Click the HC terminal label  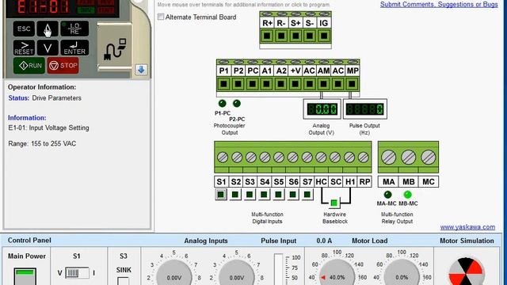[321, 182]
